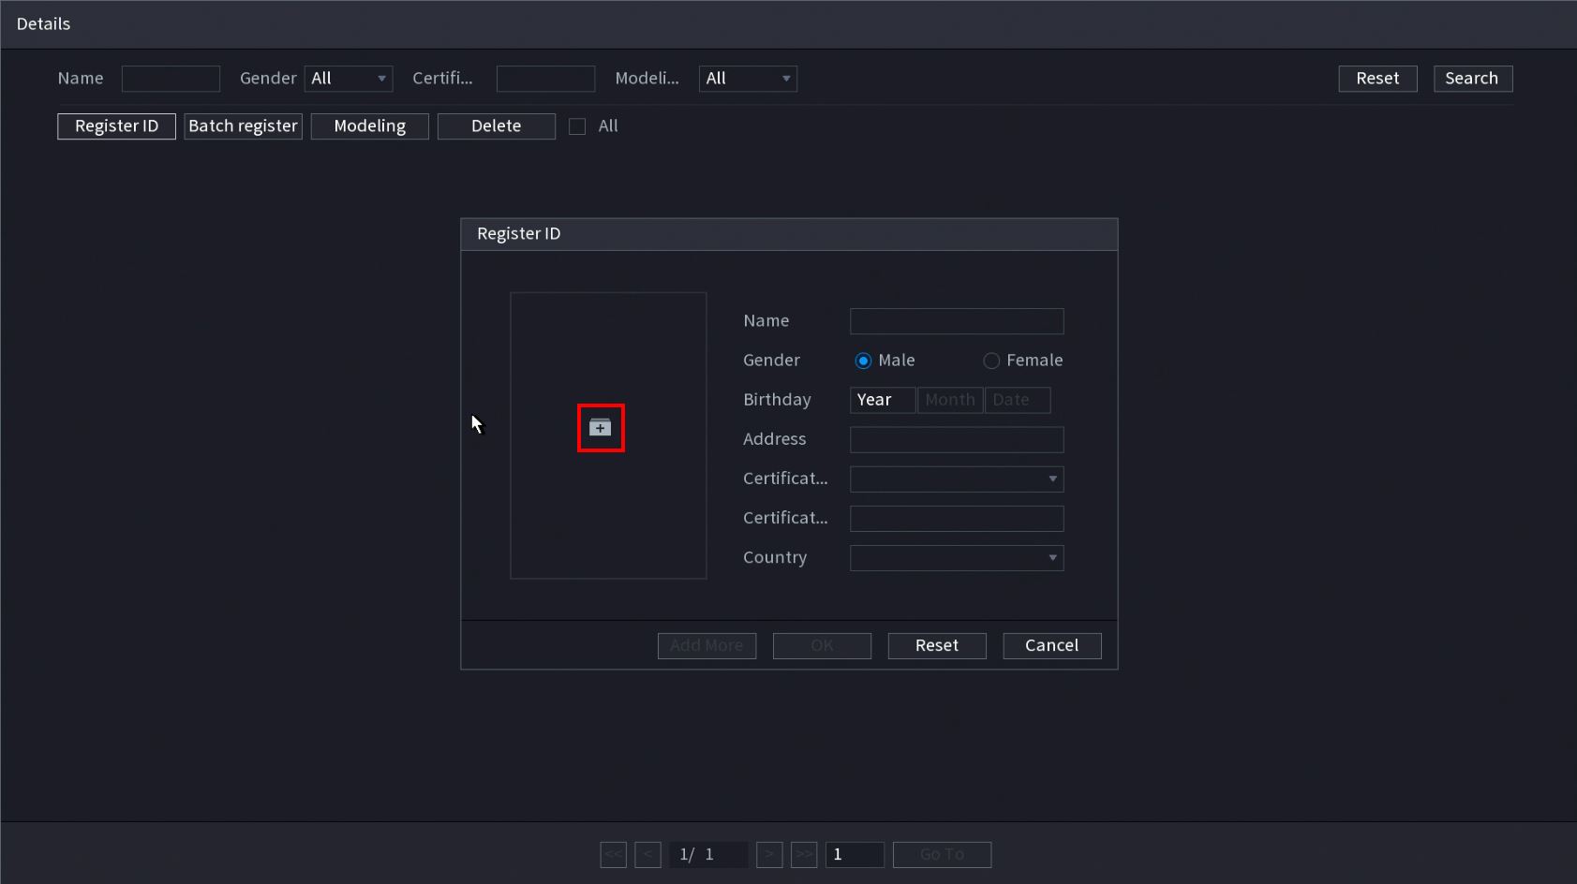Click the Name field in dialog
This screenshot has width=1577, height=884.
tap(956, 321)
